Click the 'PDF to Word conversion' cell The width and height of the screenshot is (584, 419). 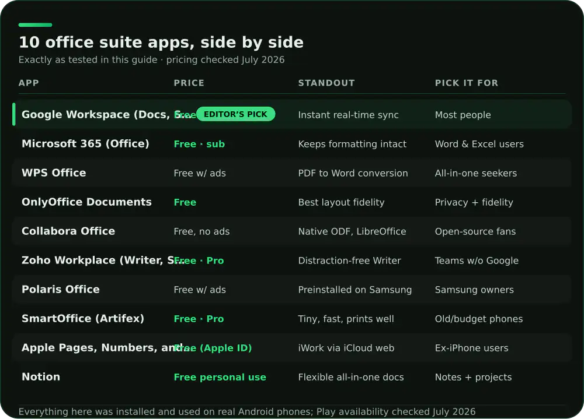(353, 173)
